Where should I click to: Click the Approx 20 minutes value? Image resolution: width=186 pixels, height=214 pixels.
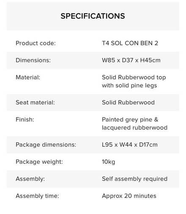(x=129, y=196)
